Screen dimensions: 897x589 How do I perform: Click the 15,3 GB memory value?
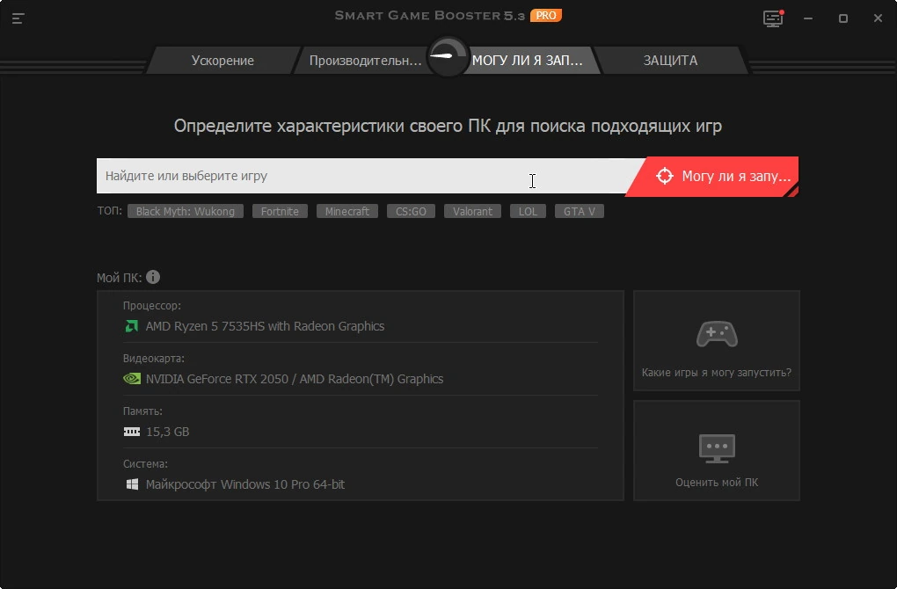[168, 432]
